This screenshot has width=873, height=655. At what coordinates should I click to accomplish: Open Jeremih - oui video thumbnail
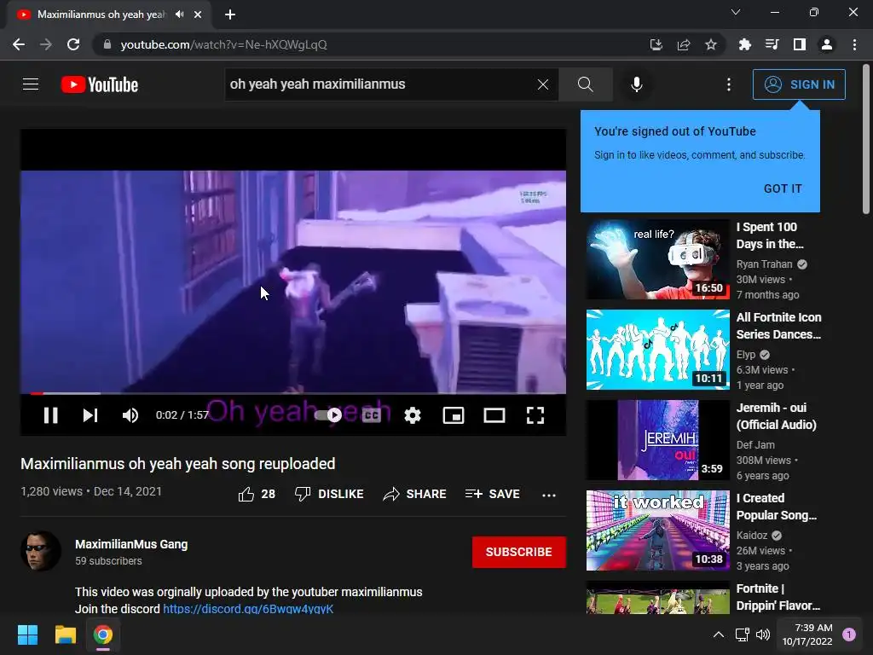pyautogui.click(x=657, y=439)
